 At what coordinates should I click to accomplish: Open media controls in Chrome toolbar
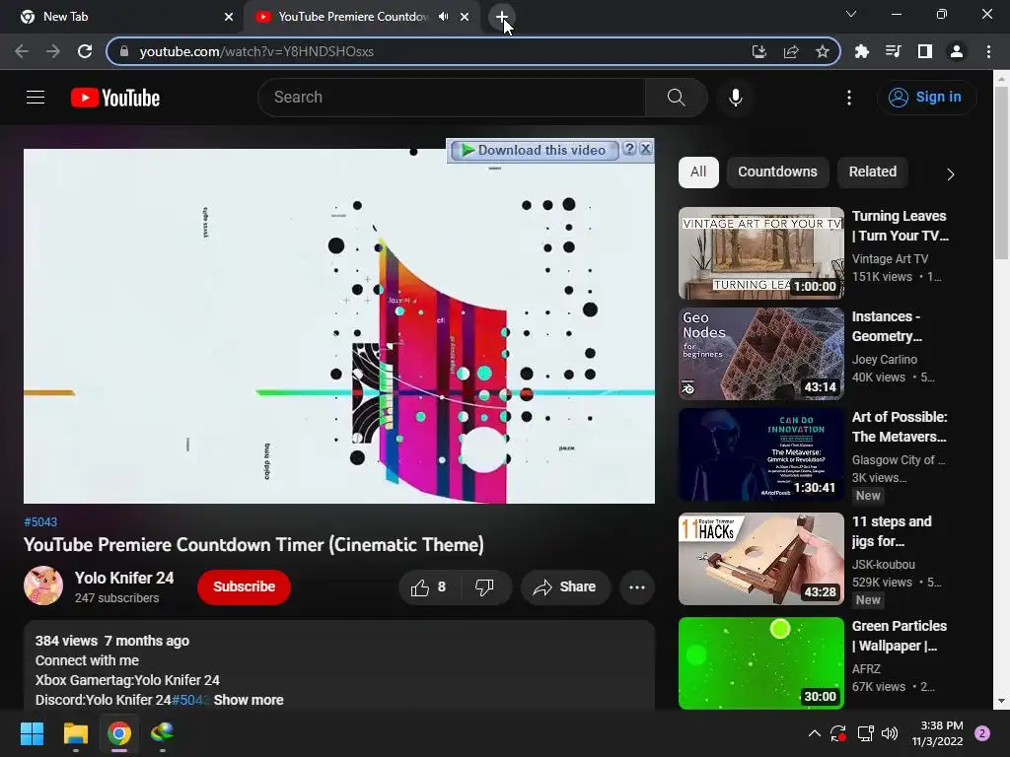point(894,51)
